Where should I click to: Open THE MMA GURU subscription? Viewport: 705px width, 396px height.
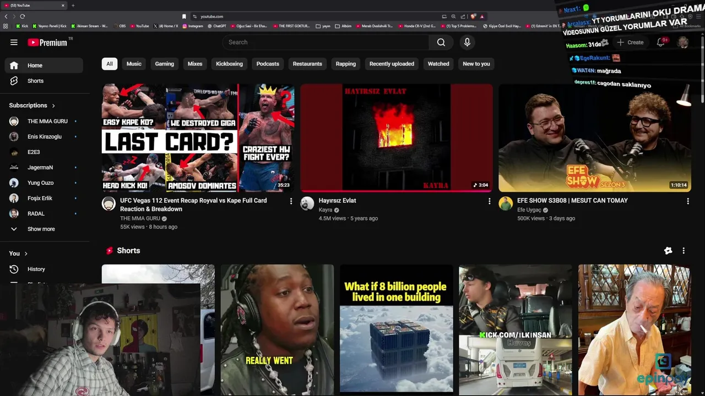point(44,121)
